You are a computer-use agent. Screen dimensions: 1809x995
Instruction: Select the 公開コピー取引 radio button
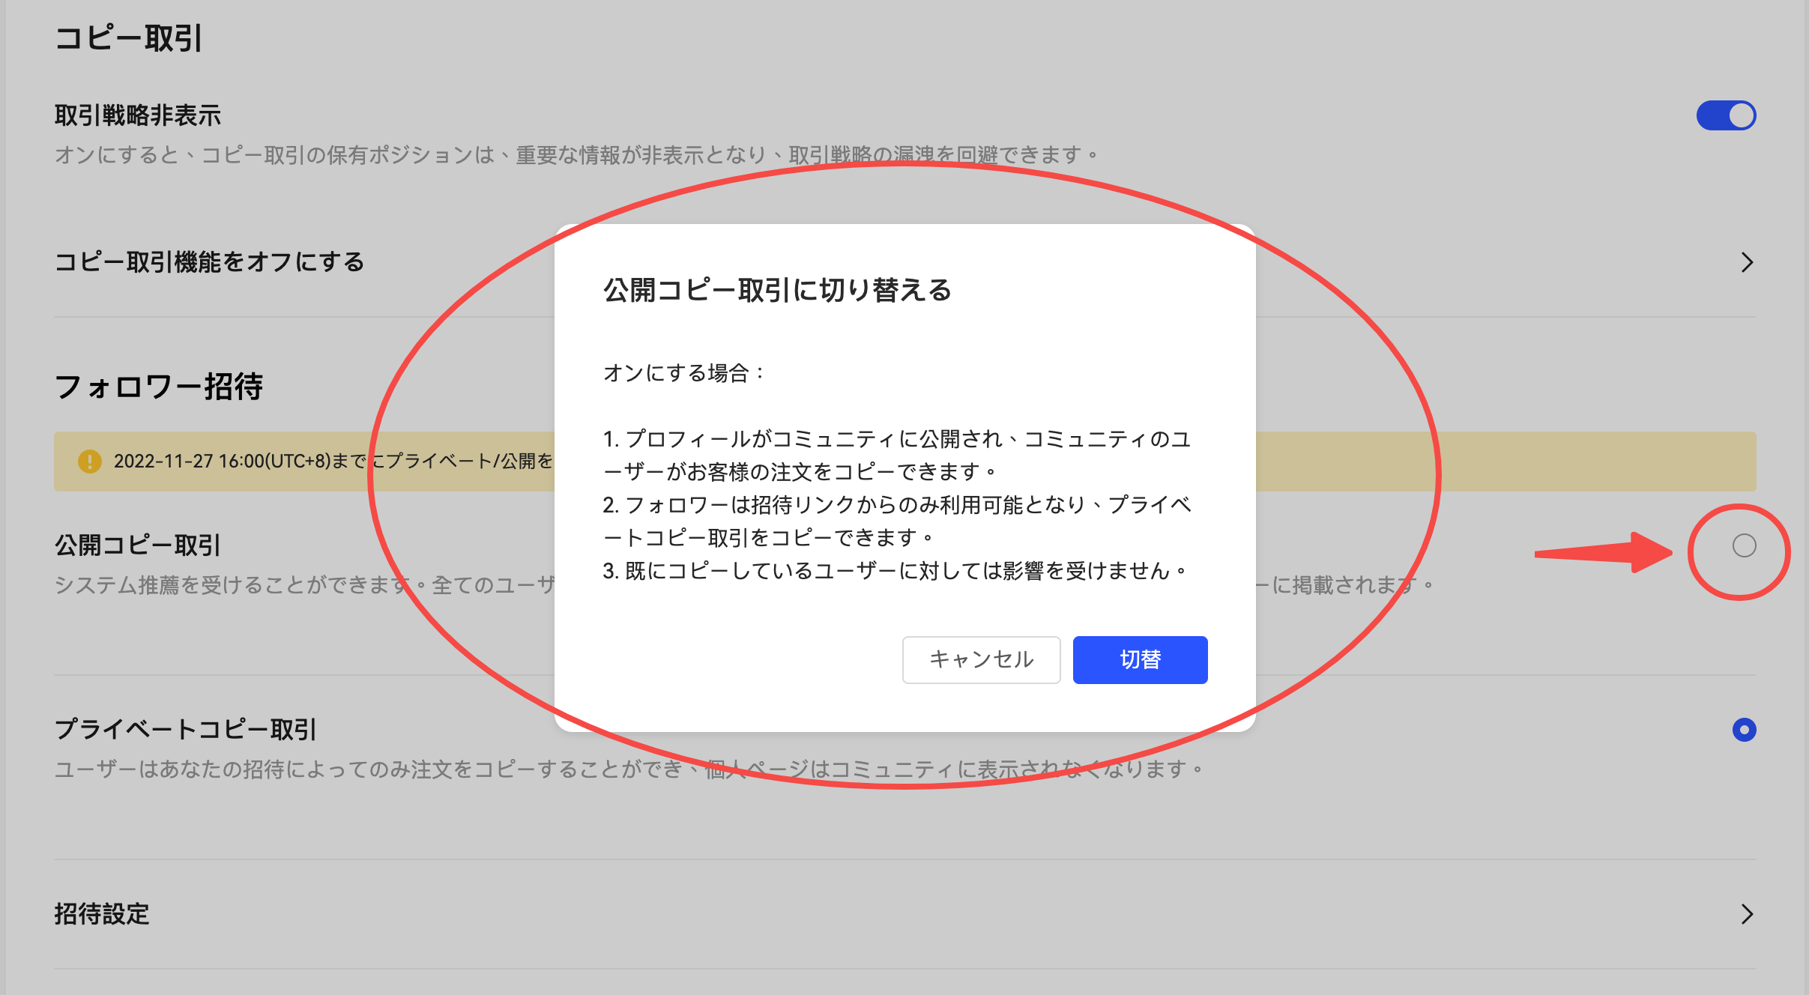click(x=1744, y=545)
